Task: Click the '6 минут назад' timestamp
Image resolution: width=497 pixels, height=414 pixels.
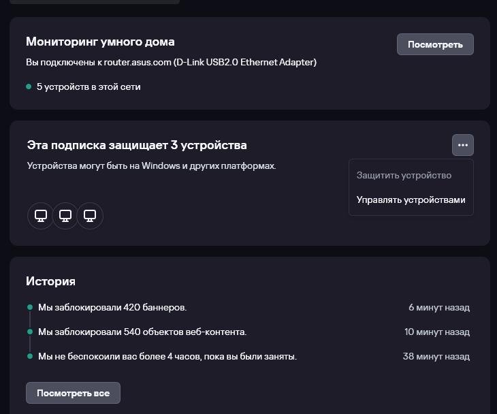Action: pyautogui.click(x=439, y=307)
